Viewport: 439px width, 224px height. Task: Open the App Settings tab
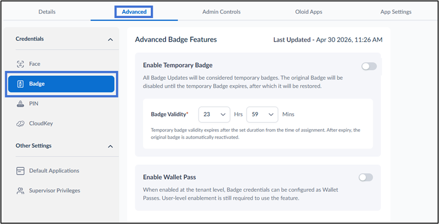click(x=396, y=12)
